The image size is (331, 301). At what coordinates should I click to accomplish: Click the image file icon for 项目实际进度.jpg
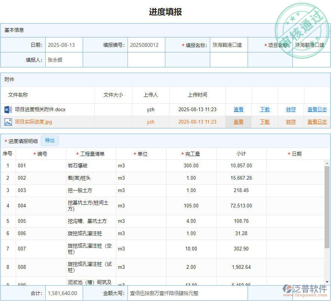9,122
